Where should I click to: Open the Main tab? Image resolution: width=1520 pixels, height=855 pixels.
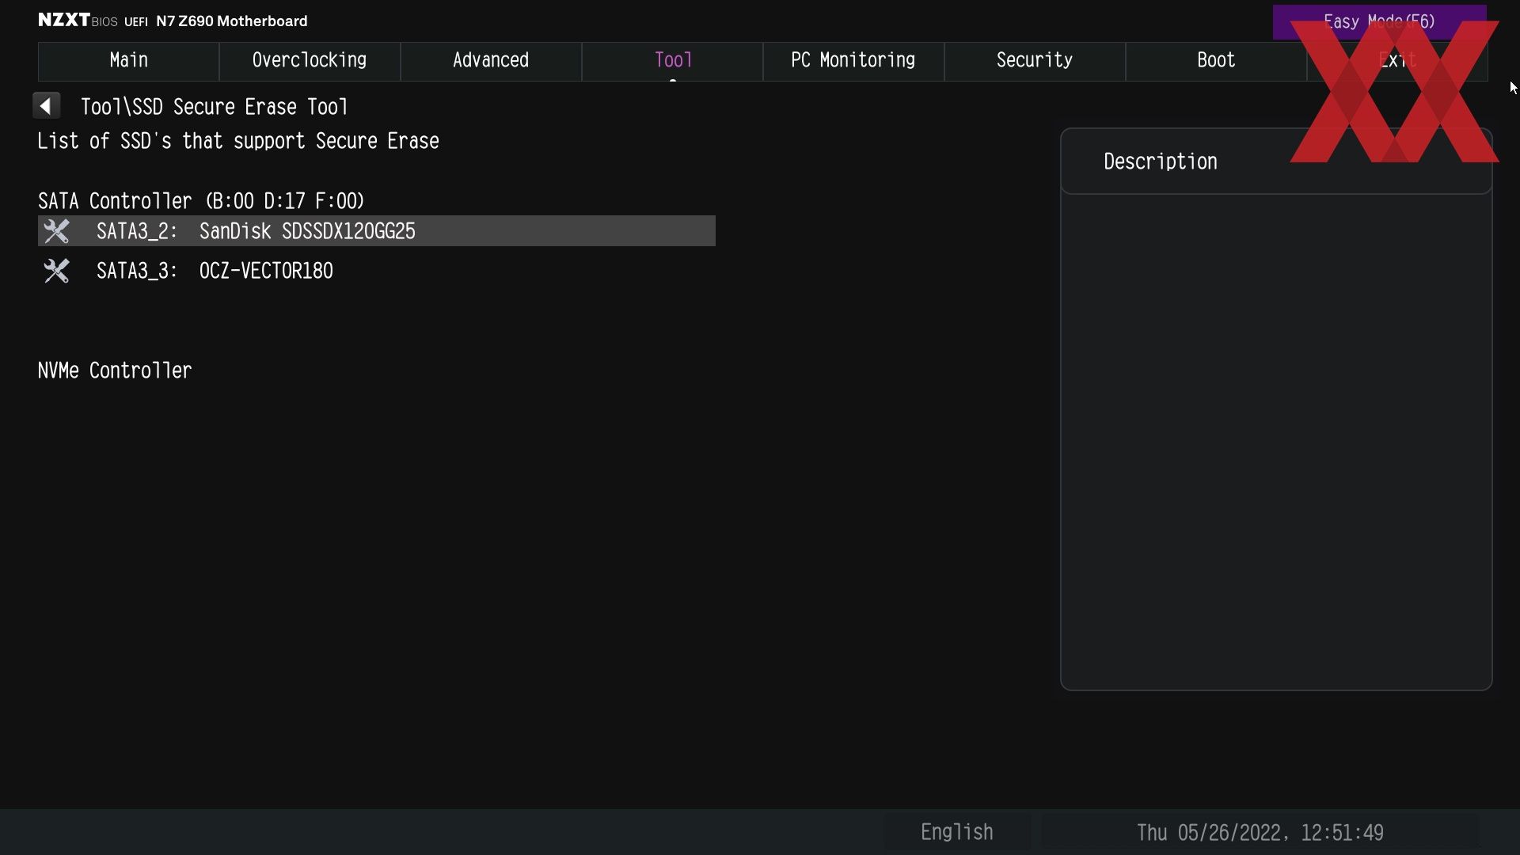pyautogui.click(x=128, y=61)
